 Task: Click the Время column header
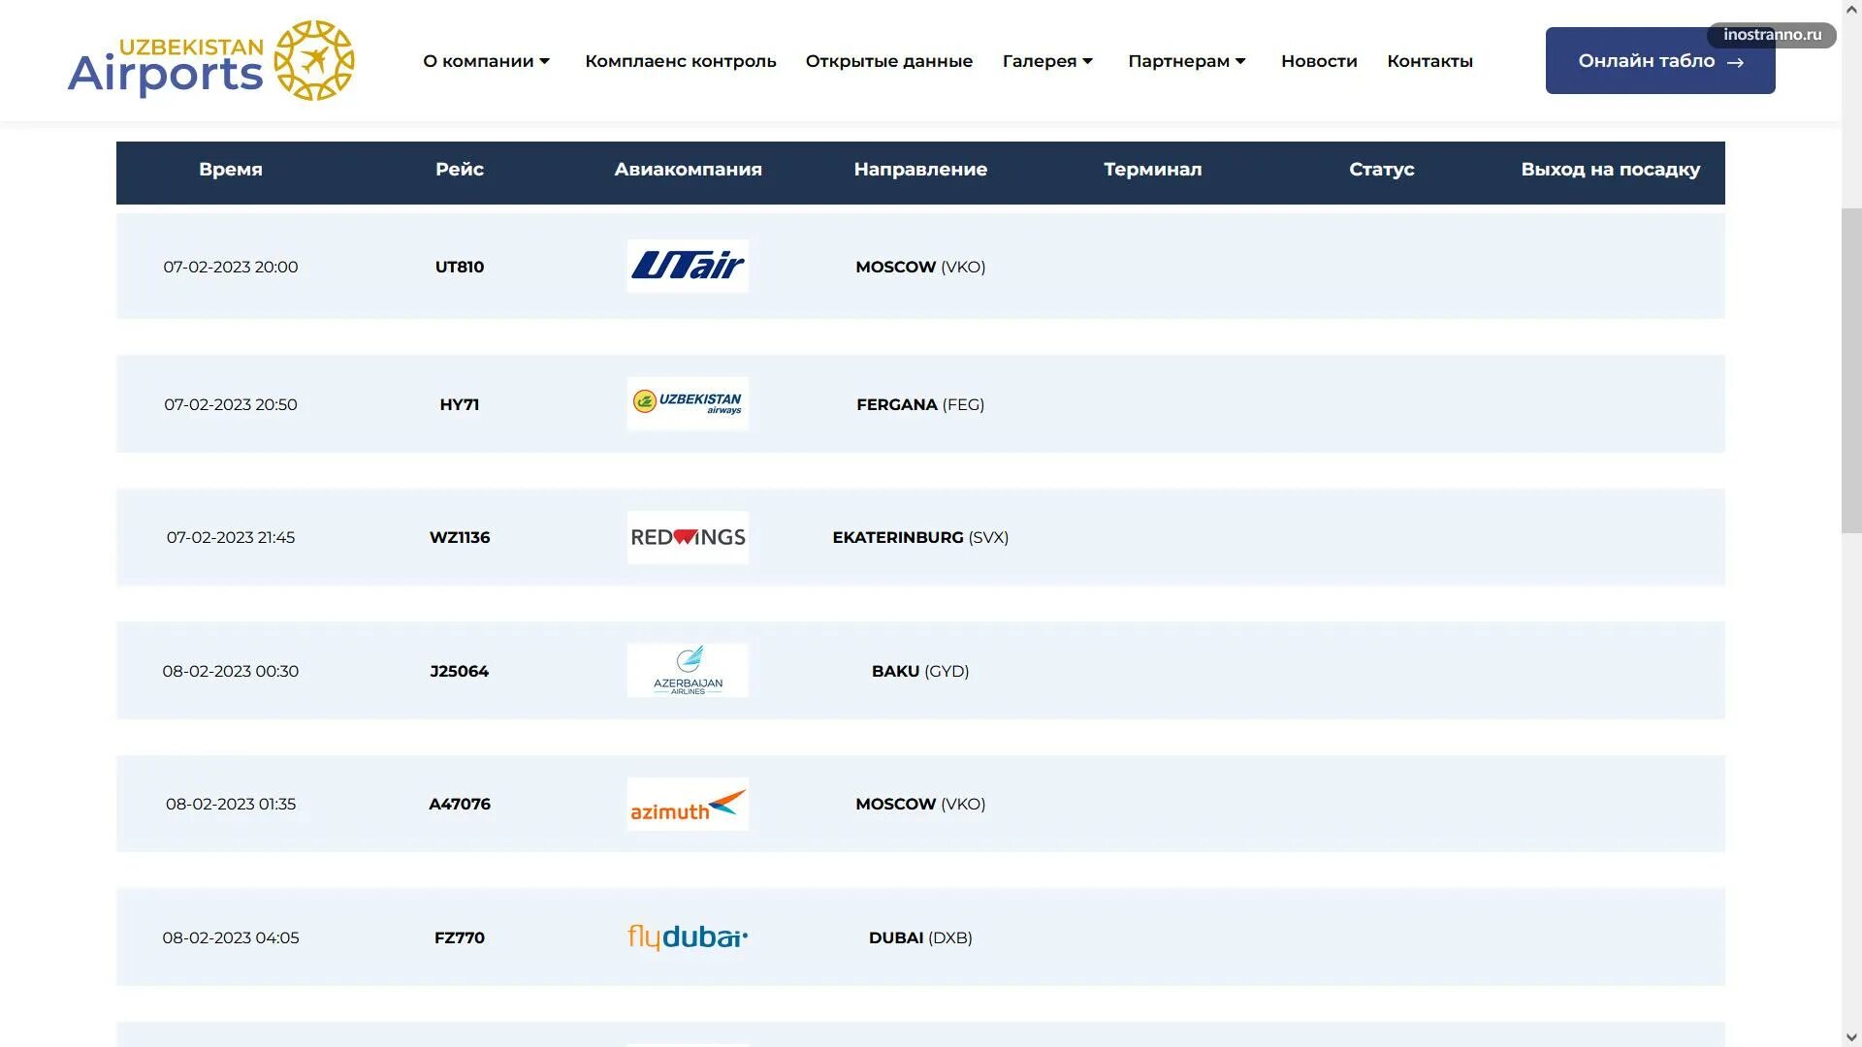231,170
